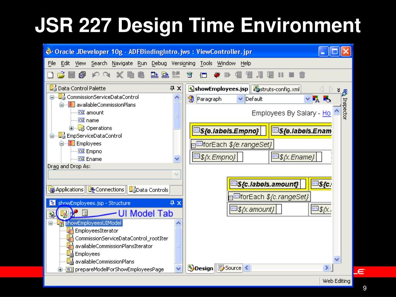Select EmployeesIterator in the Structure tree

(x=96, y=231)
